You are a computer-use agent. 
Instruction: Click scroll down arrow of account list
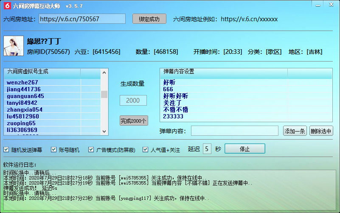(x=104, y=132)
